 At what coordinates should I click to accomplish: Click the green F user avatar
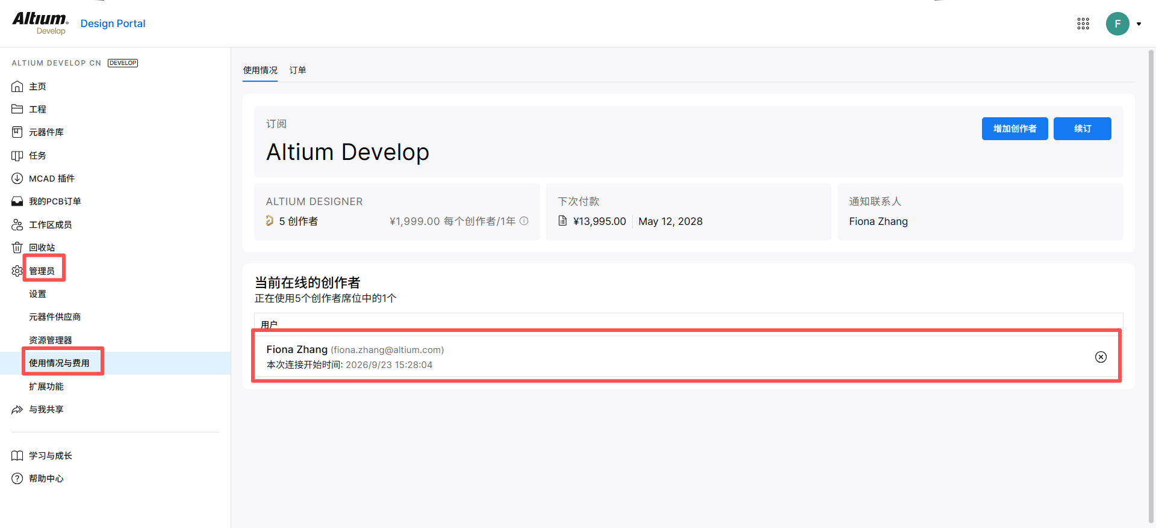pyautogui.click(x=1117, y=23)
